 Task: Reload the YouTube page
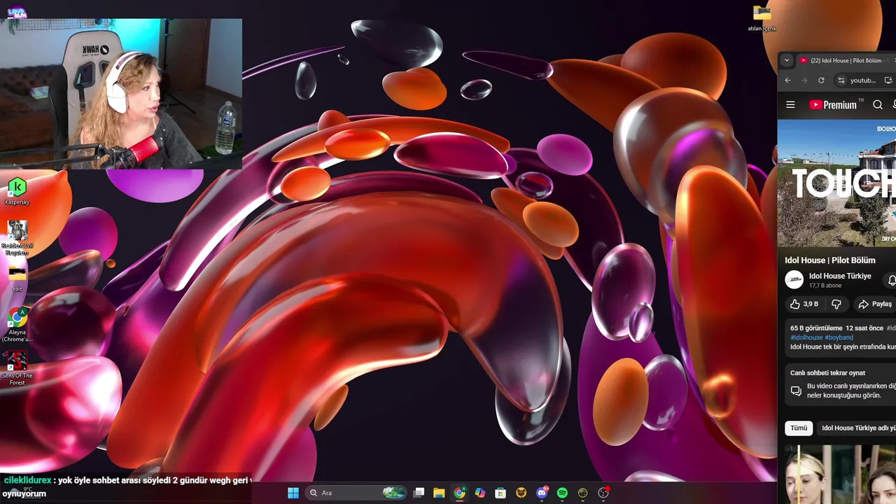[821, 80]
